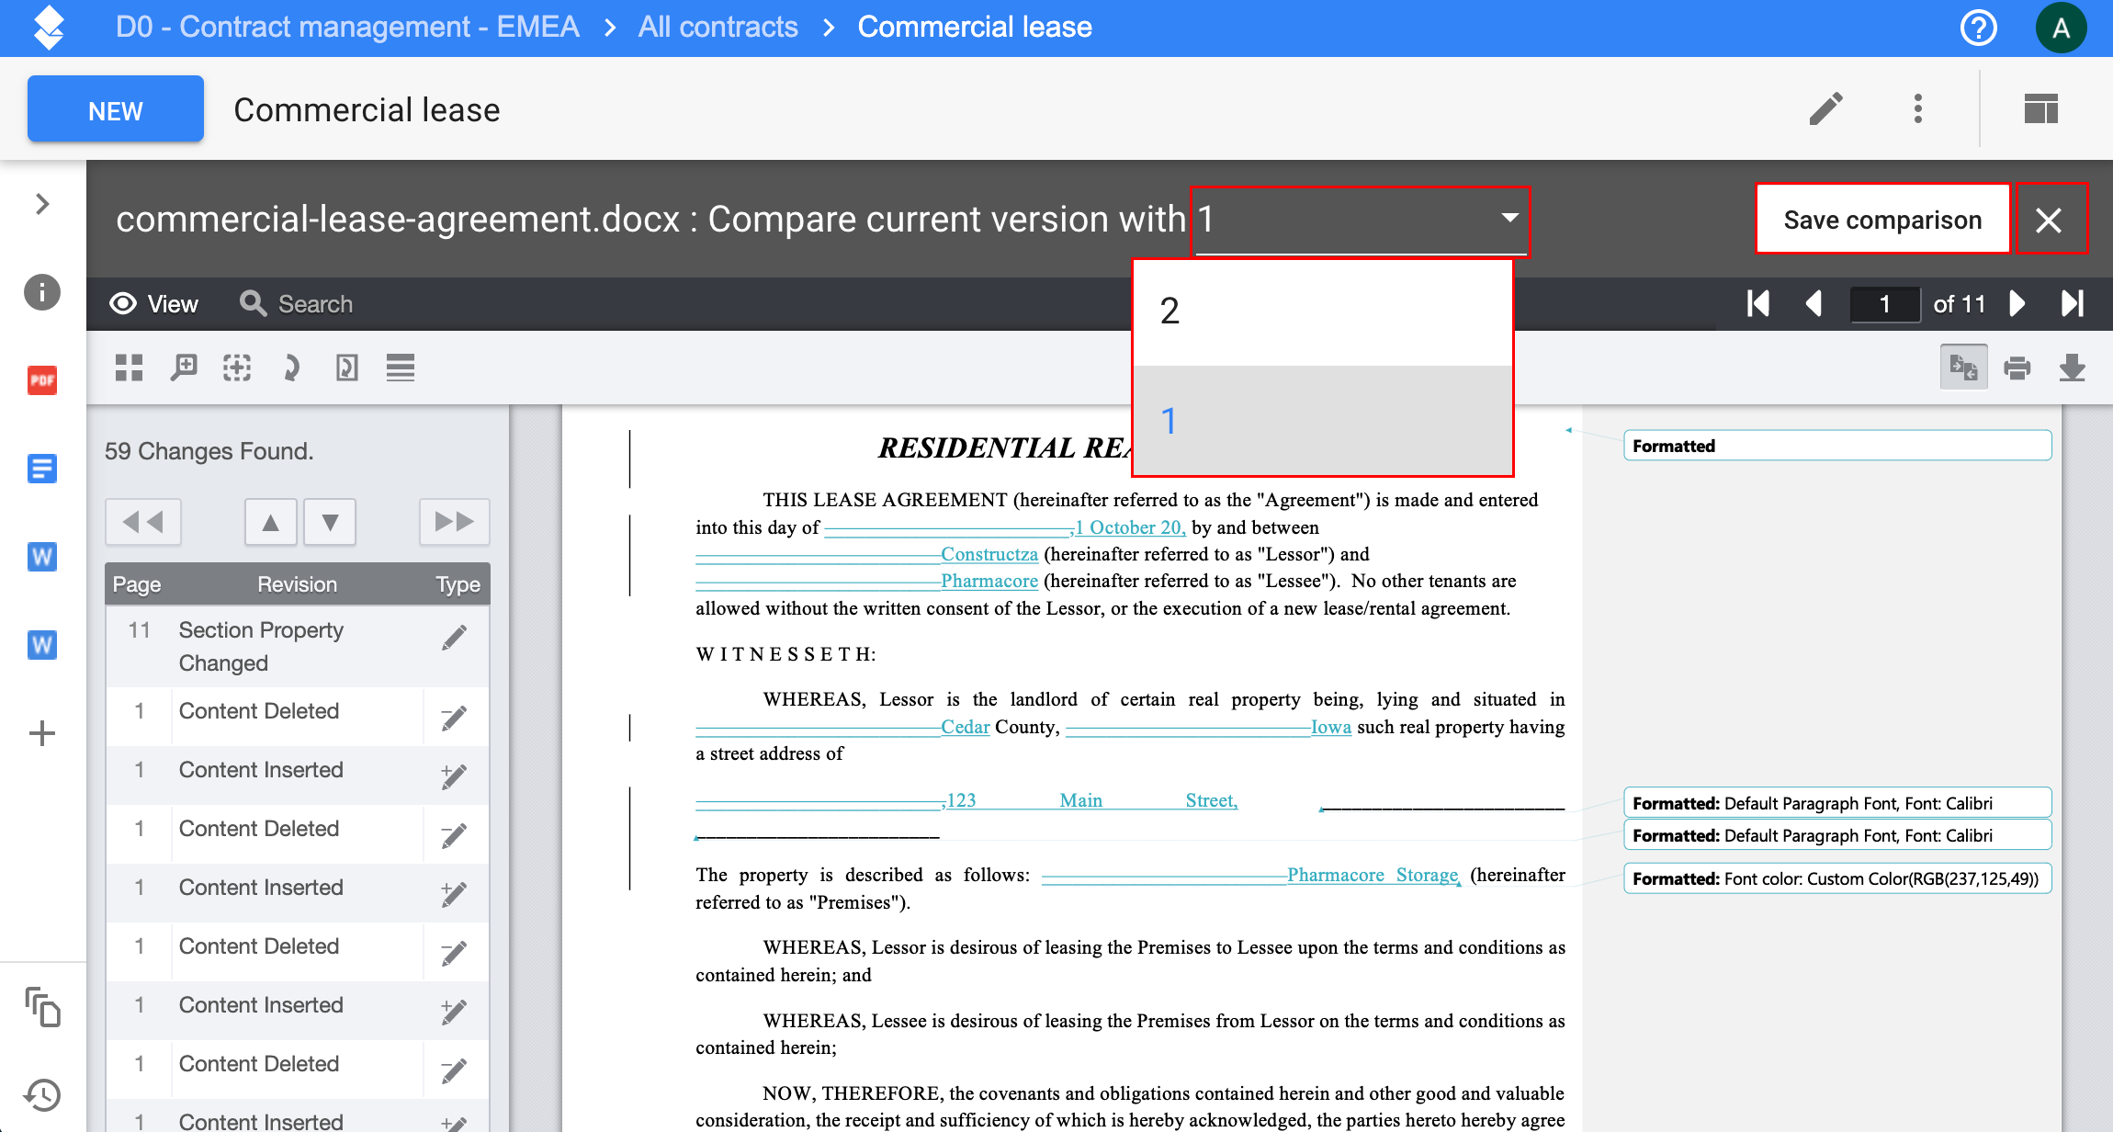Open the three-dot overflow menu
Image resolution: width=2113 pixels, height=1132 pixels.
[x=1918, y=108]
